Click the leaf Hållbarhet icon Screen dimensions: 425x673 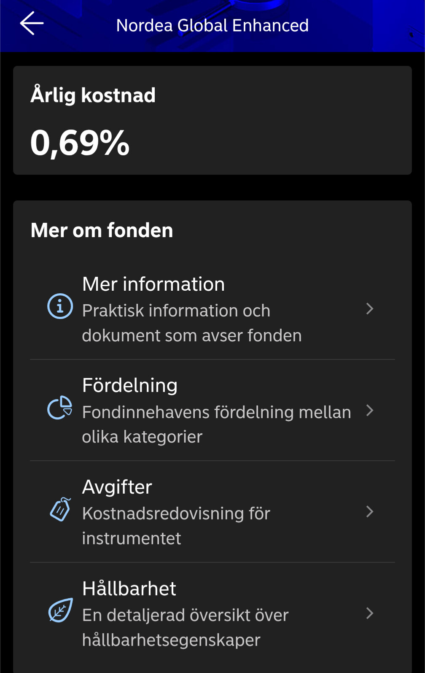60,610
